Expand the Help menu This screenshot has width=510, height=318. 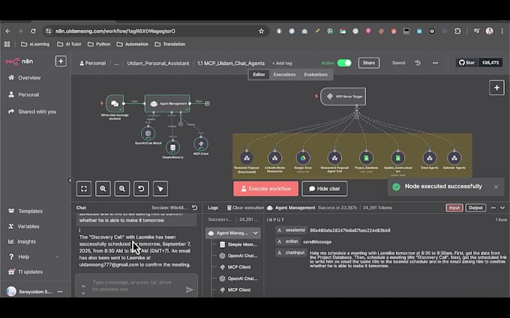pos(32,257)
